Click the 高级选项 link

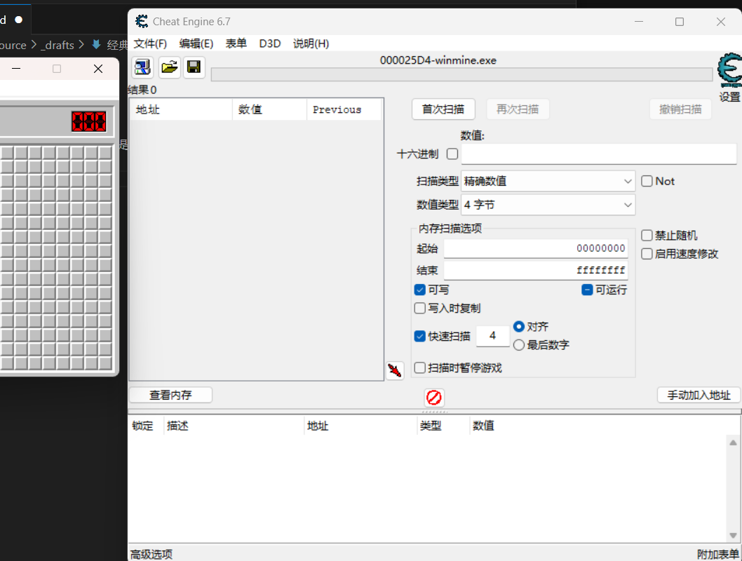coord(151,554)
